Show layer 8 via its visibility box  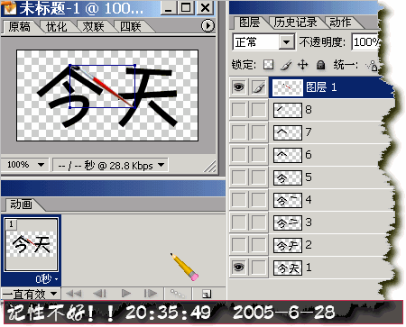tap(239, 110)
